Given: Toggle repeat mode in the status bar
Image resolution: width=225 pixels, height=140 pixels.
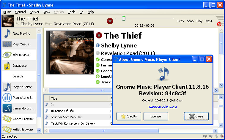Looking at the screenshot, I should [x=205, y=136].
